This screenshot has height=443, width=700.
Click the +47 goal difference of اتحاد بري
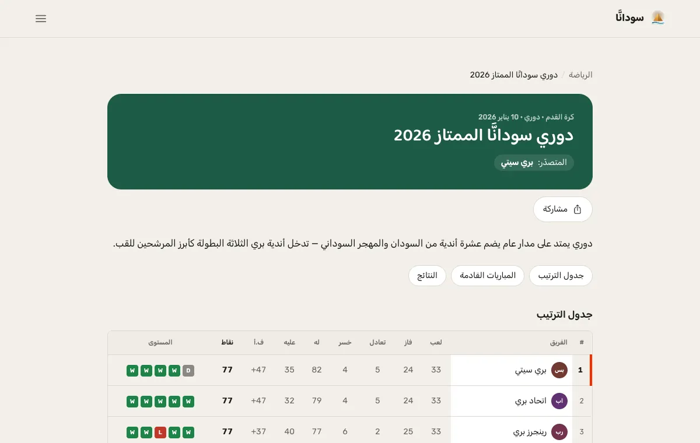258,401
